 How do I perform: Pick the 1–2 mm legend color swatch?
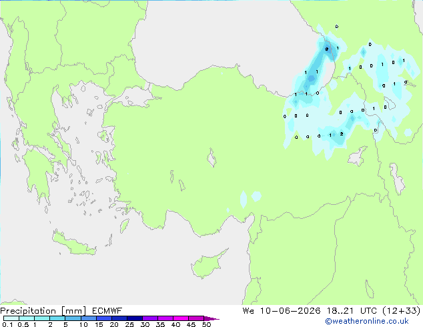tap(42, 318)
